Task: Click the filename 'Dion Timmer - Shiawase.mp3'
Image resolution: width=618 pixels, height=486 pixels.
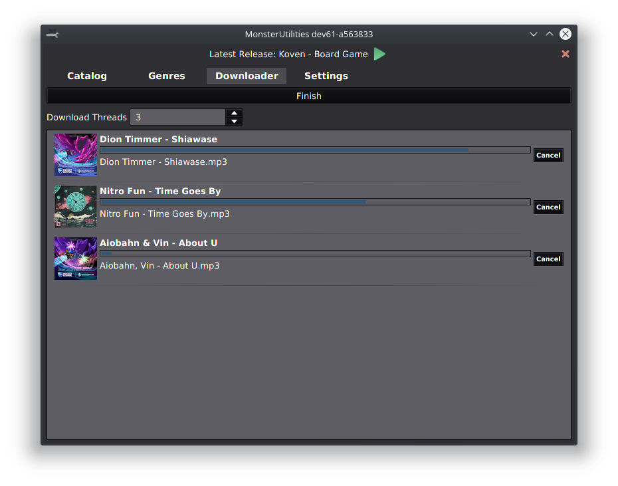Action: click(163, 162)
